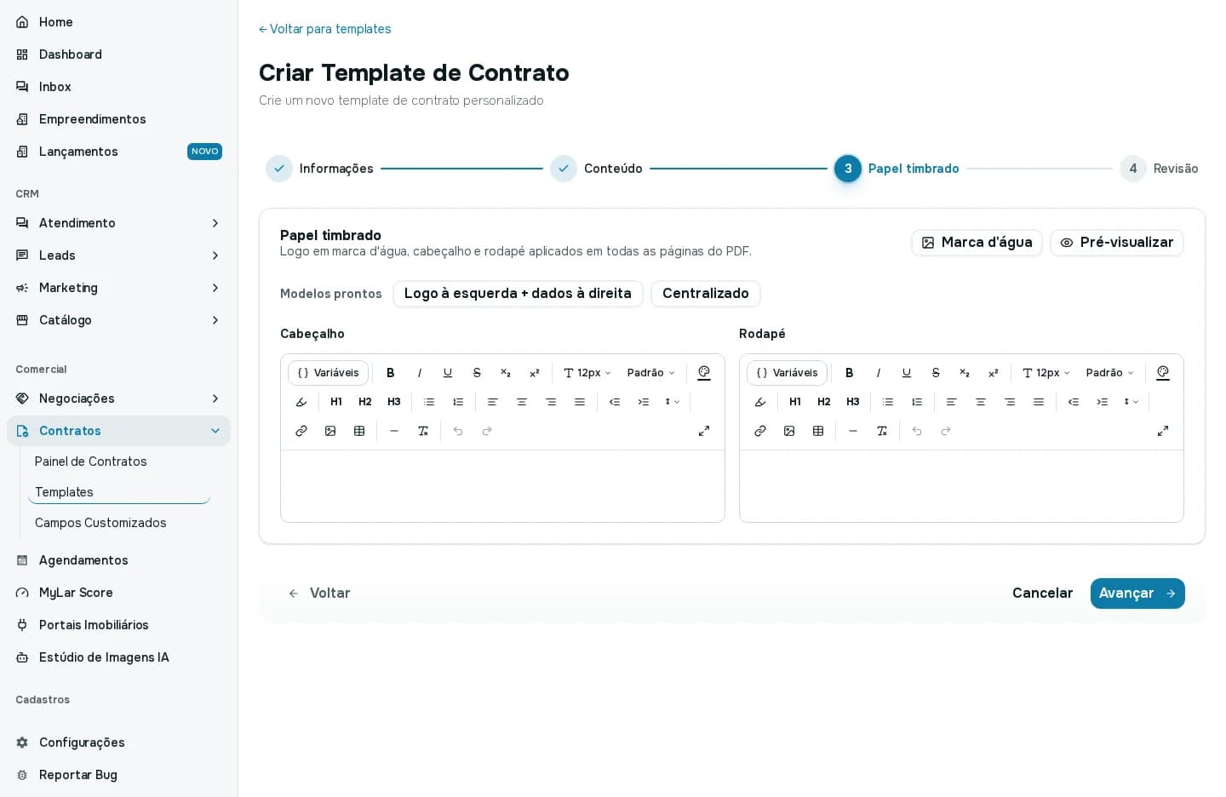Toggle underline in the Cabeçalho editor
The width and height of the screenshot is (1226, 797).
click(x=448, y=373)
